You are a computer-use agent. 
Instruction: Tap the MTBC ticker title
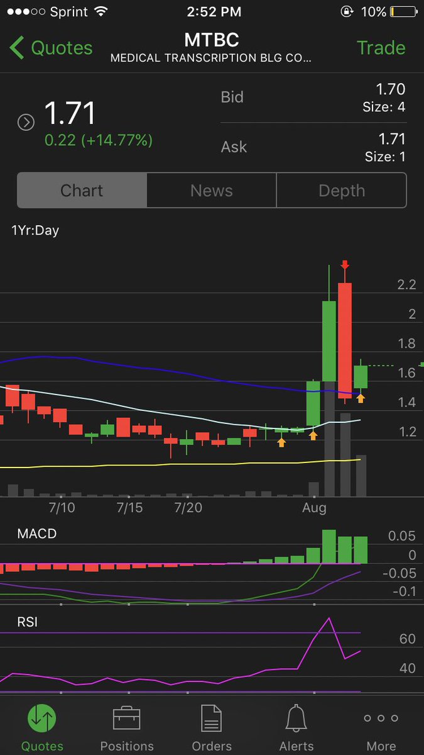pos(212,40)
